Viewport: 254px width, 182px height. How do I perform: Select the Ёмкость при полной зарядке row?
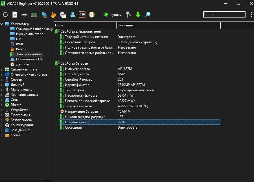(139, 101)
